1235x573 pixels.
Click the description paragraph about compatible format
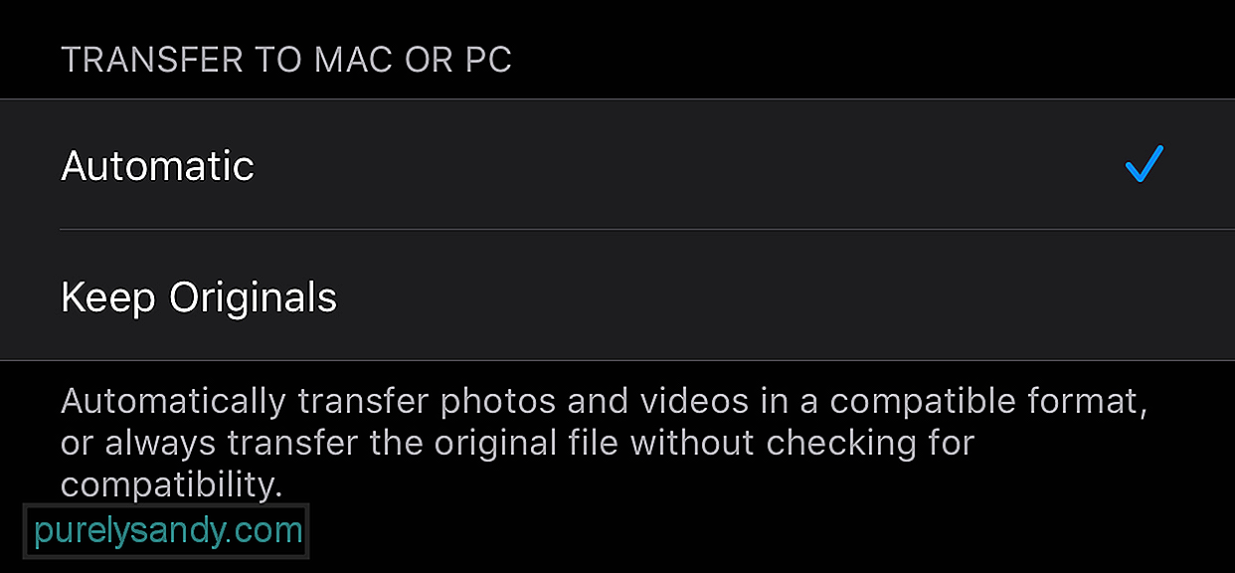(x=605, y=443)
